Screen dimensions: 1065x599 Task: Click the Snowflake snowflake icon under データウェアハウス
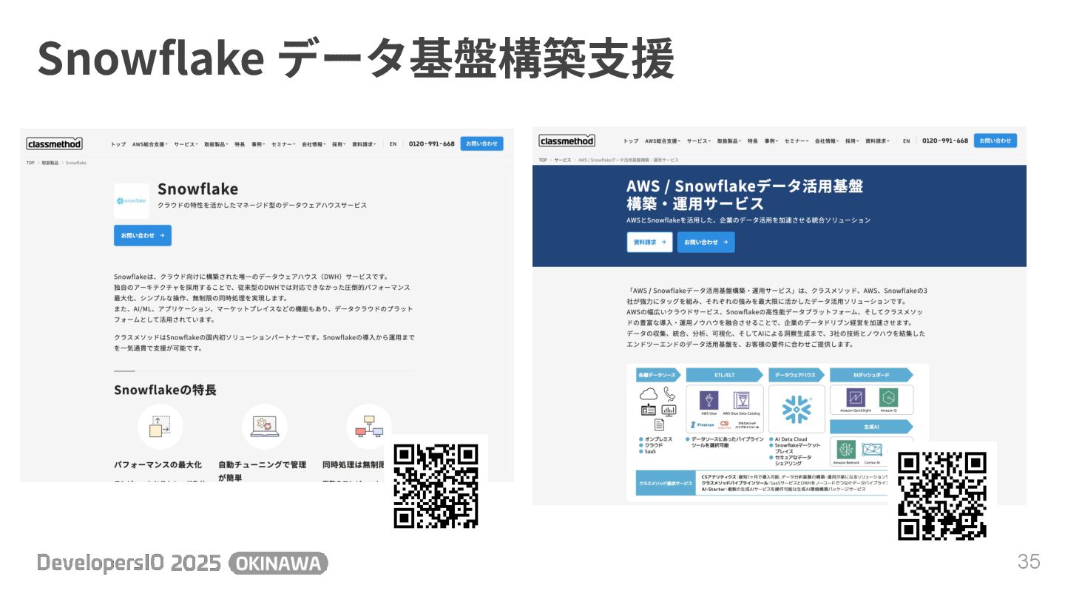coord(797,409)
